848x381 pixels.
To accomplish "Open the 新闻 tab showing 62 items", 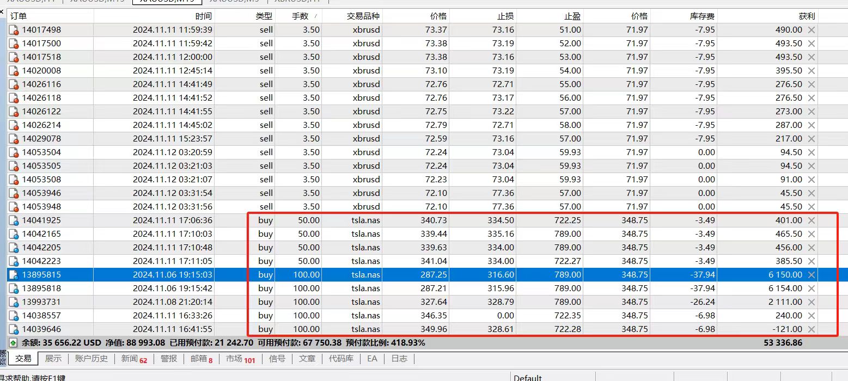I will click(131, 359).
